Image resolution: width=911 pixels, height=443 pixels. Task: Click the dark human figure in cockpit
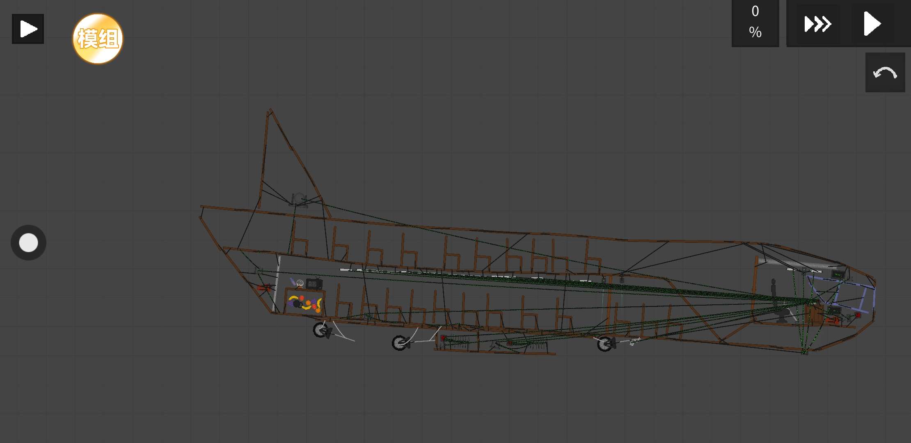(773, 288)
